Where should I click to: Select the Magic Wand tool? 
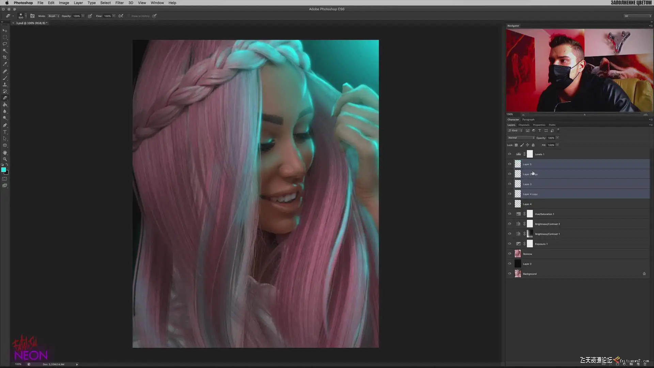coord(5,50)
